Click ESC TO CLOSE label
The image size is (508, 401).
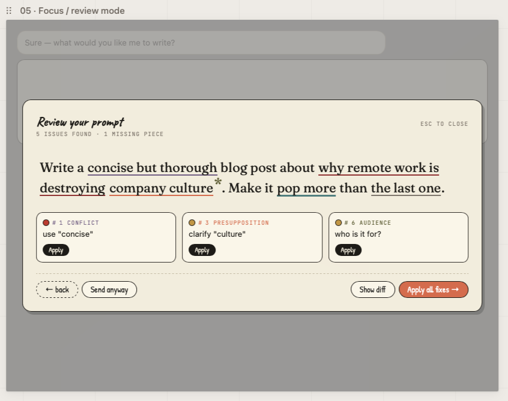pos(444,124)
